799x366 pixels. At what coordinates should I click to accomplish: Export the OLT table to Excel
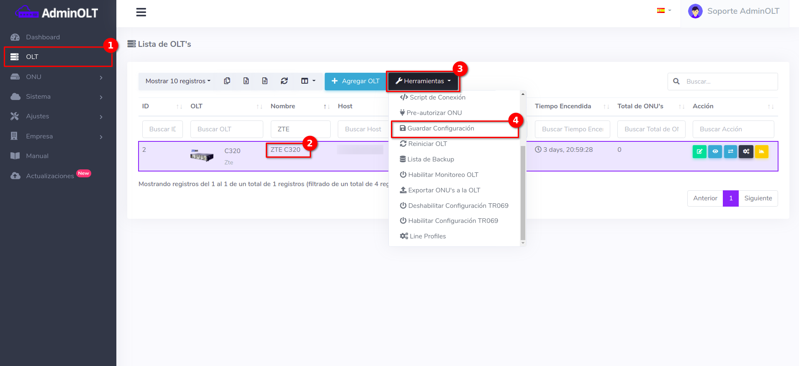[246, 81]
